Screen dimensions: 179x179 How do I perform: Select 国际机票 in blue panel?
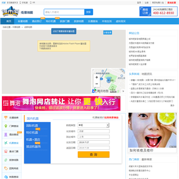click(x=32, y=126)
